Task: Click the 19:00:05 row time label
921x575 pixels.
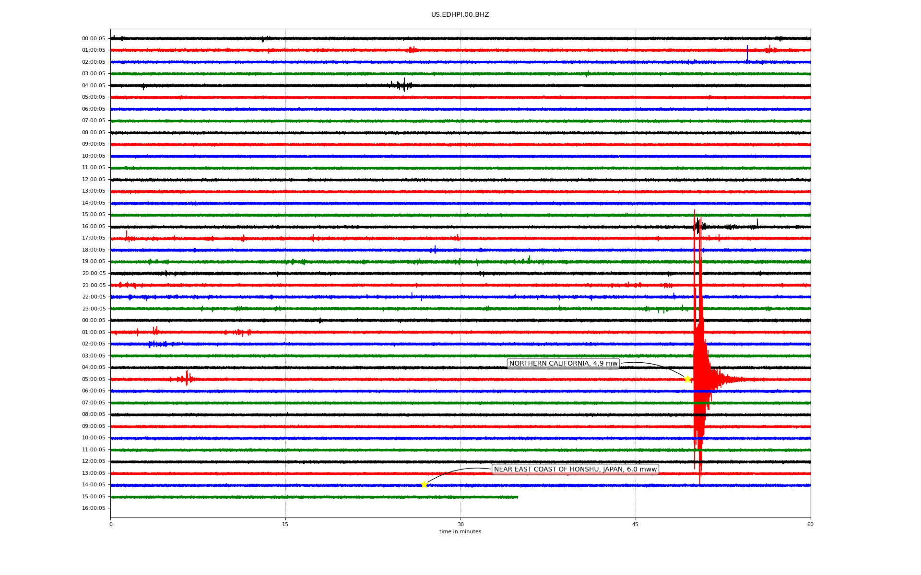Action: (94, 262)
